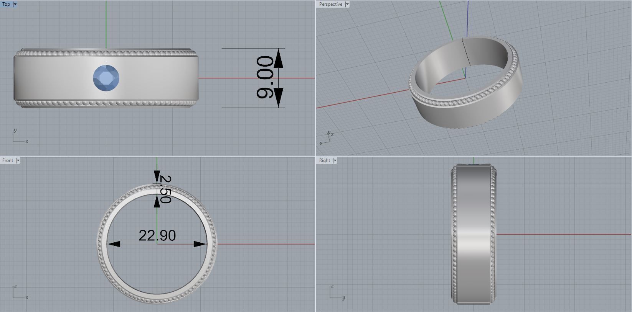Click the Perspective viewport title label
Viewport: 632px width, 312px height.
coord(330,4)
